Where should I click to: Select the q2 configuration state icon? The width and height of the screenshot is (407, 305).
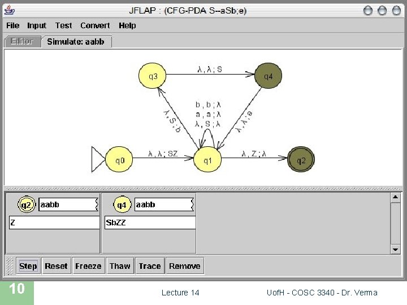(x=26, y=204)
